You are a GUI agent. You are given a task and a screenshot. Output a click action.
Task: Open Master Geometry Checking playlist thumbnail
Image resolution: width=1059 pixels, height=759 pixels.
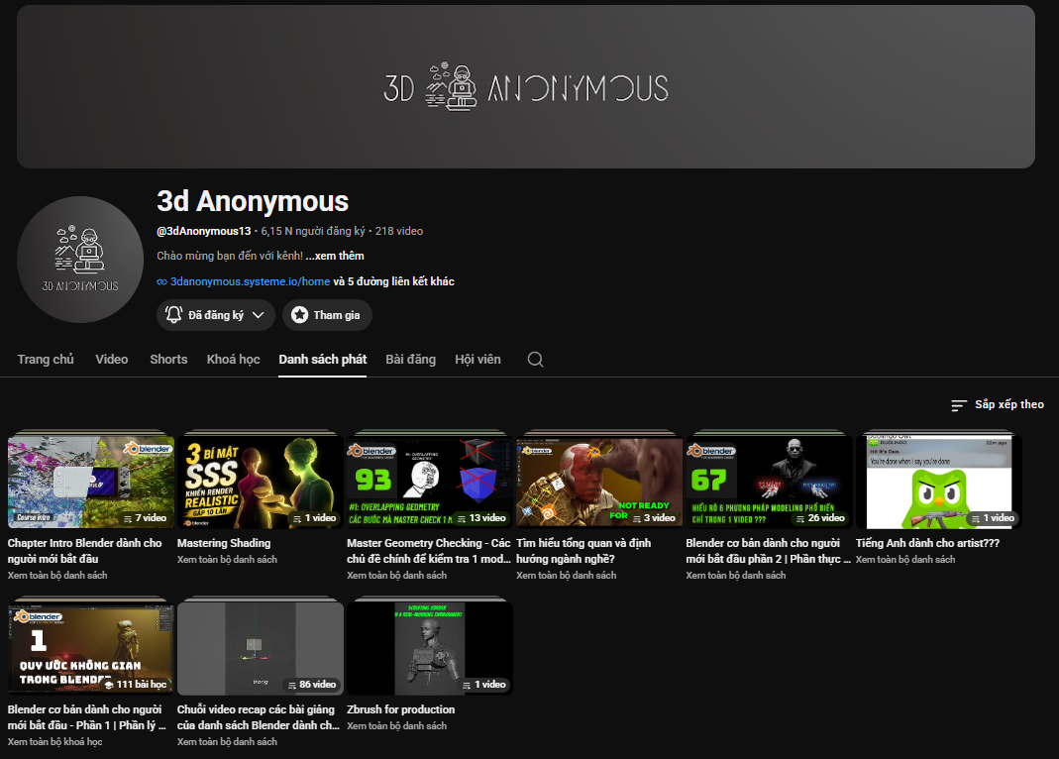[x=430, y=482]
